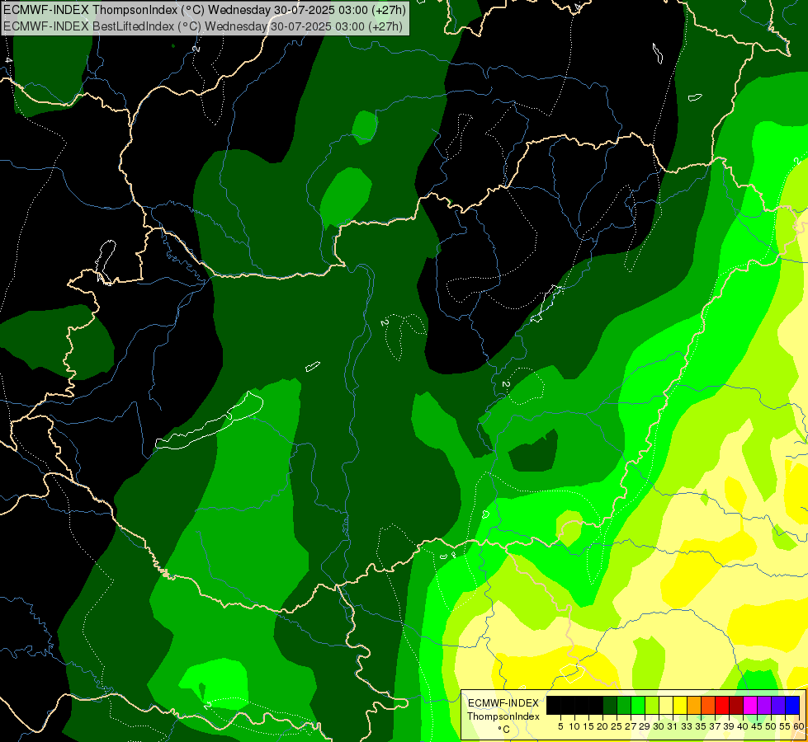Image resolution: width=808 pixels, height=742 pixels.
Task: Select the indigo 50–55 legend swatch
Action: [x=777, y=705]
